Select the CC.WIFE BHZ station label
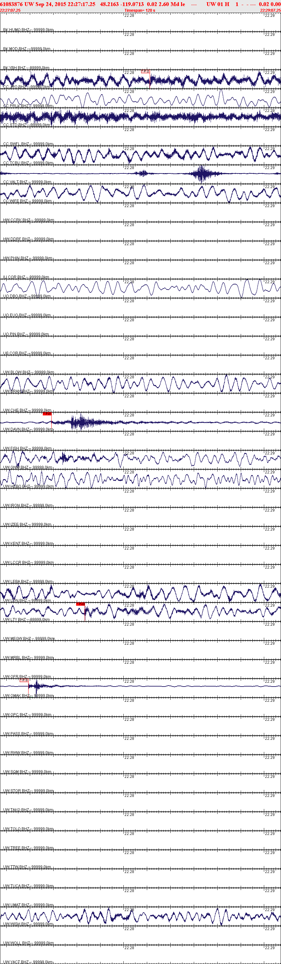This screenshot has width=281, height=964. pyautogui.click(x=27, y=201)
